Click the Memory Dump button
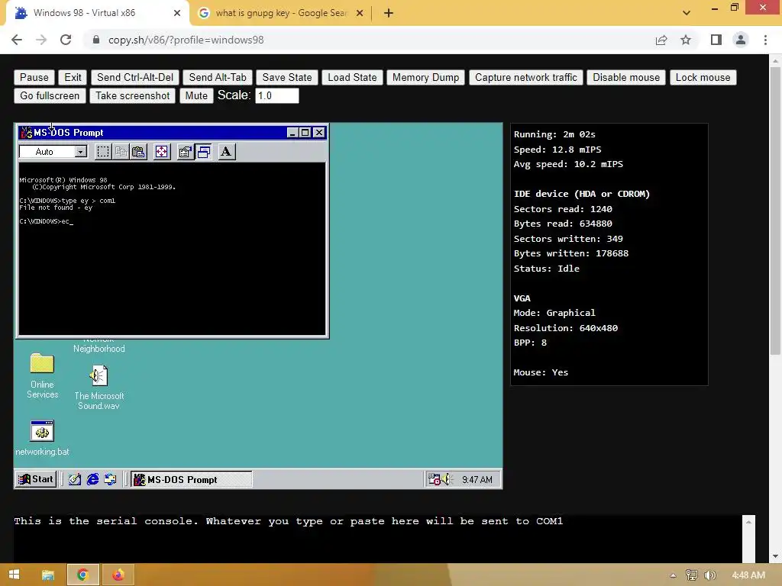This screenshot has height=586, width=782. point(425,77)
